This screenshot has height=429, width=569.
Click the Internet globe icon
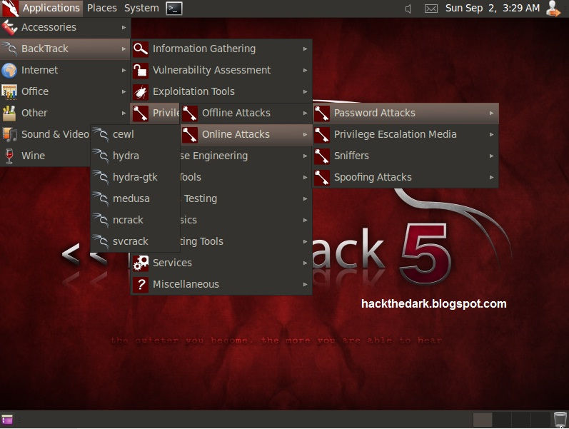click(9, 70)
